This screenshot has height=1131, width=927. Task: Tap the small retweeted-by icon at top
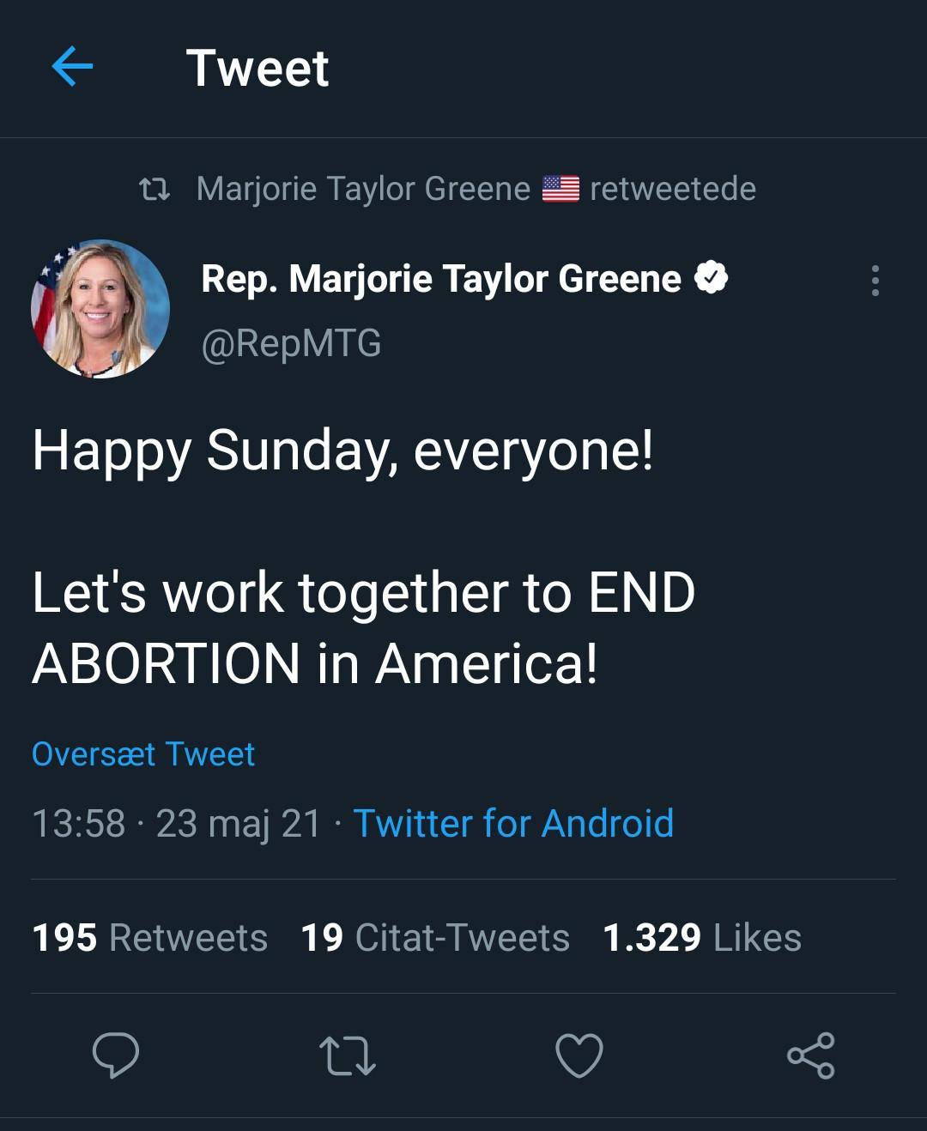pos(154,189)
